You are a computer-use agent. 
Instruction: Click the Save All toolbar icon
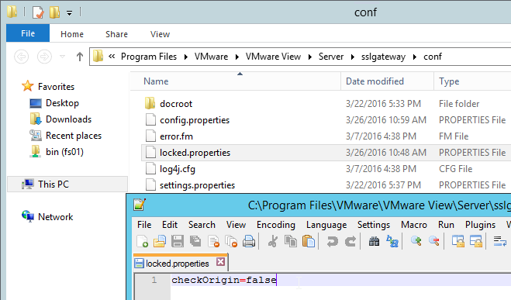click(x=195, y=242)
